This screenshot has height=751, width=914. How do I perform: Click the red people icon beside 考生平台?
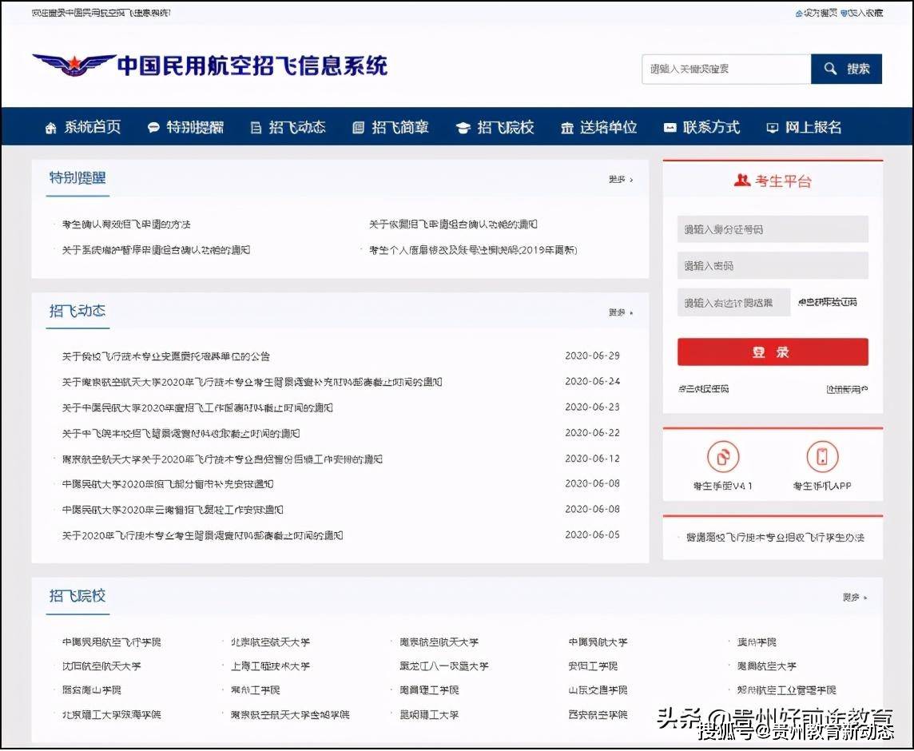(741, 181)
